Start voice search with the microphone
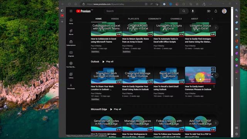 (x=193, y=11)
